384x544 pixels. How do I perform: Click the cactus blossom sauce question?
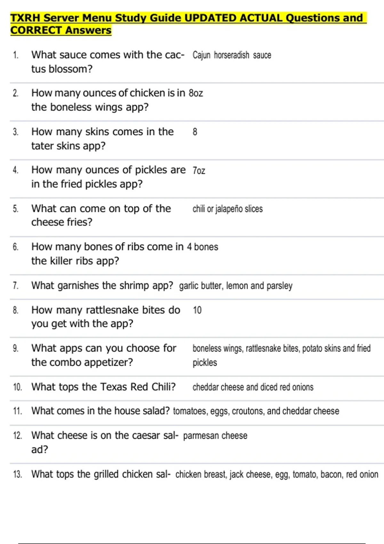[x=108, y=62]
